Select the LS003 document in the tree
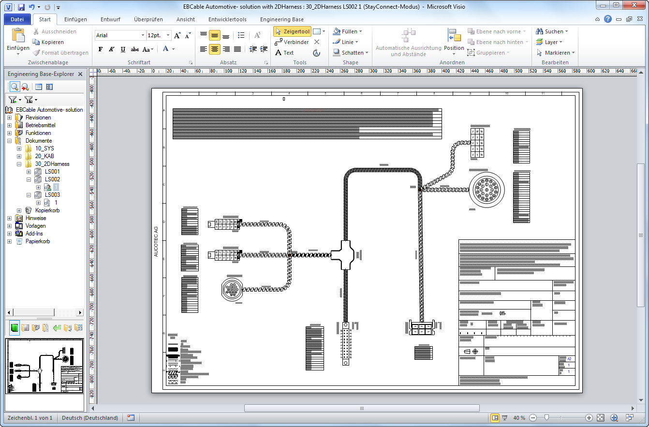 (52, 195)
